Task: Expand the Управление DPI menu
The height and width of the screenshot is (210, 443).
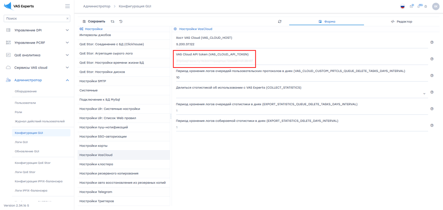Action: 67,30
